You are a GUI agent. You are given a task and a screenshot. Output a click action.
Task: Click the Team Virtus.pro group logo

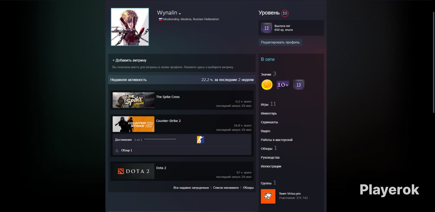[268, 196]
